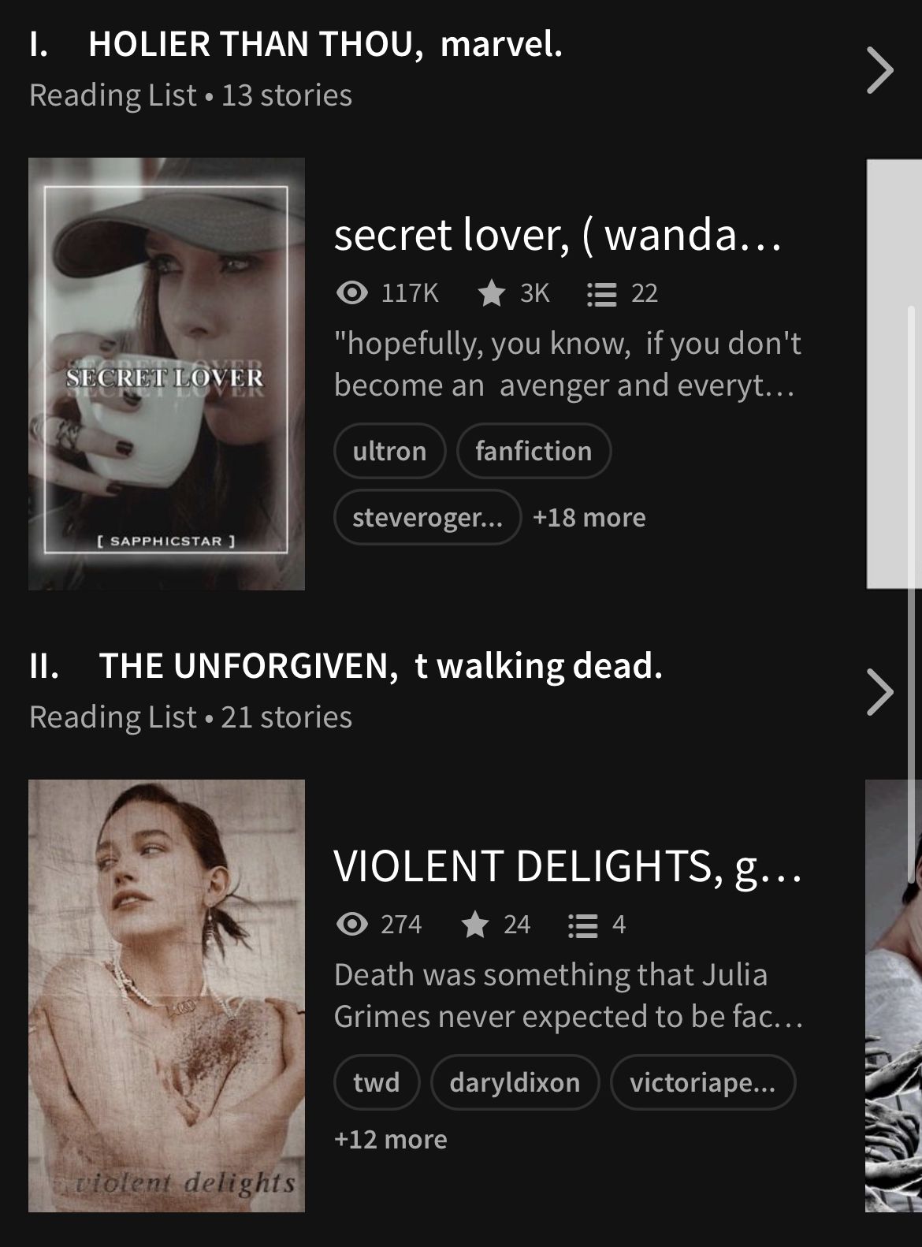The height and width of the screenshot is (1247, 922).
Task: Open the Violent Delights cover thumbnail
Action: 166,996
